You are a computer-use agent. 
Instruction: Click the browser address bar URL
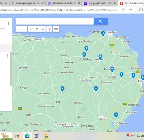pyautogui.click(x=59, y=10)
